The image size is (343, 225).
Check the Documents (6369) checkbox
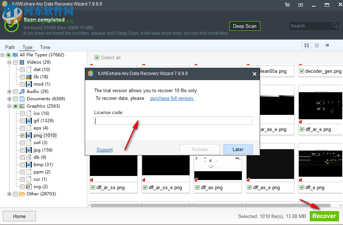[16, 99]
